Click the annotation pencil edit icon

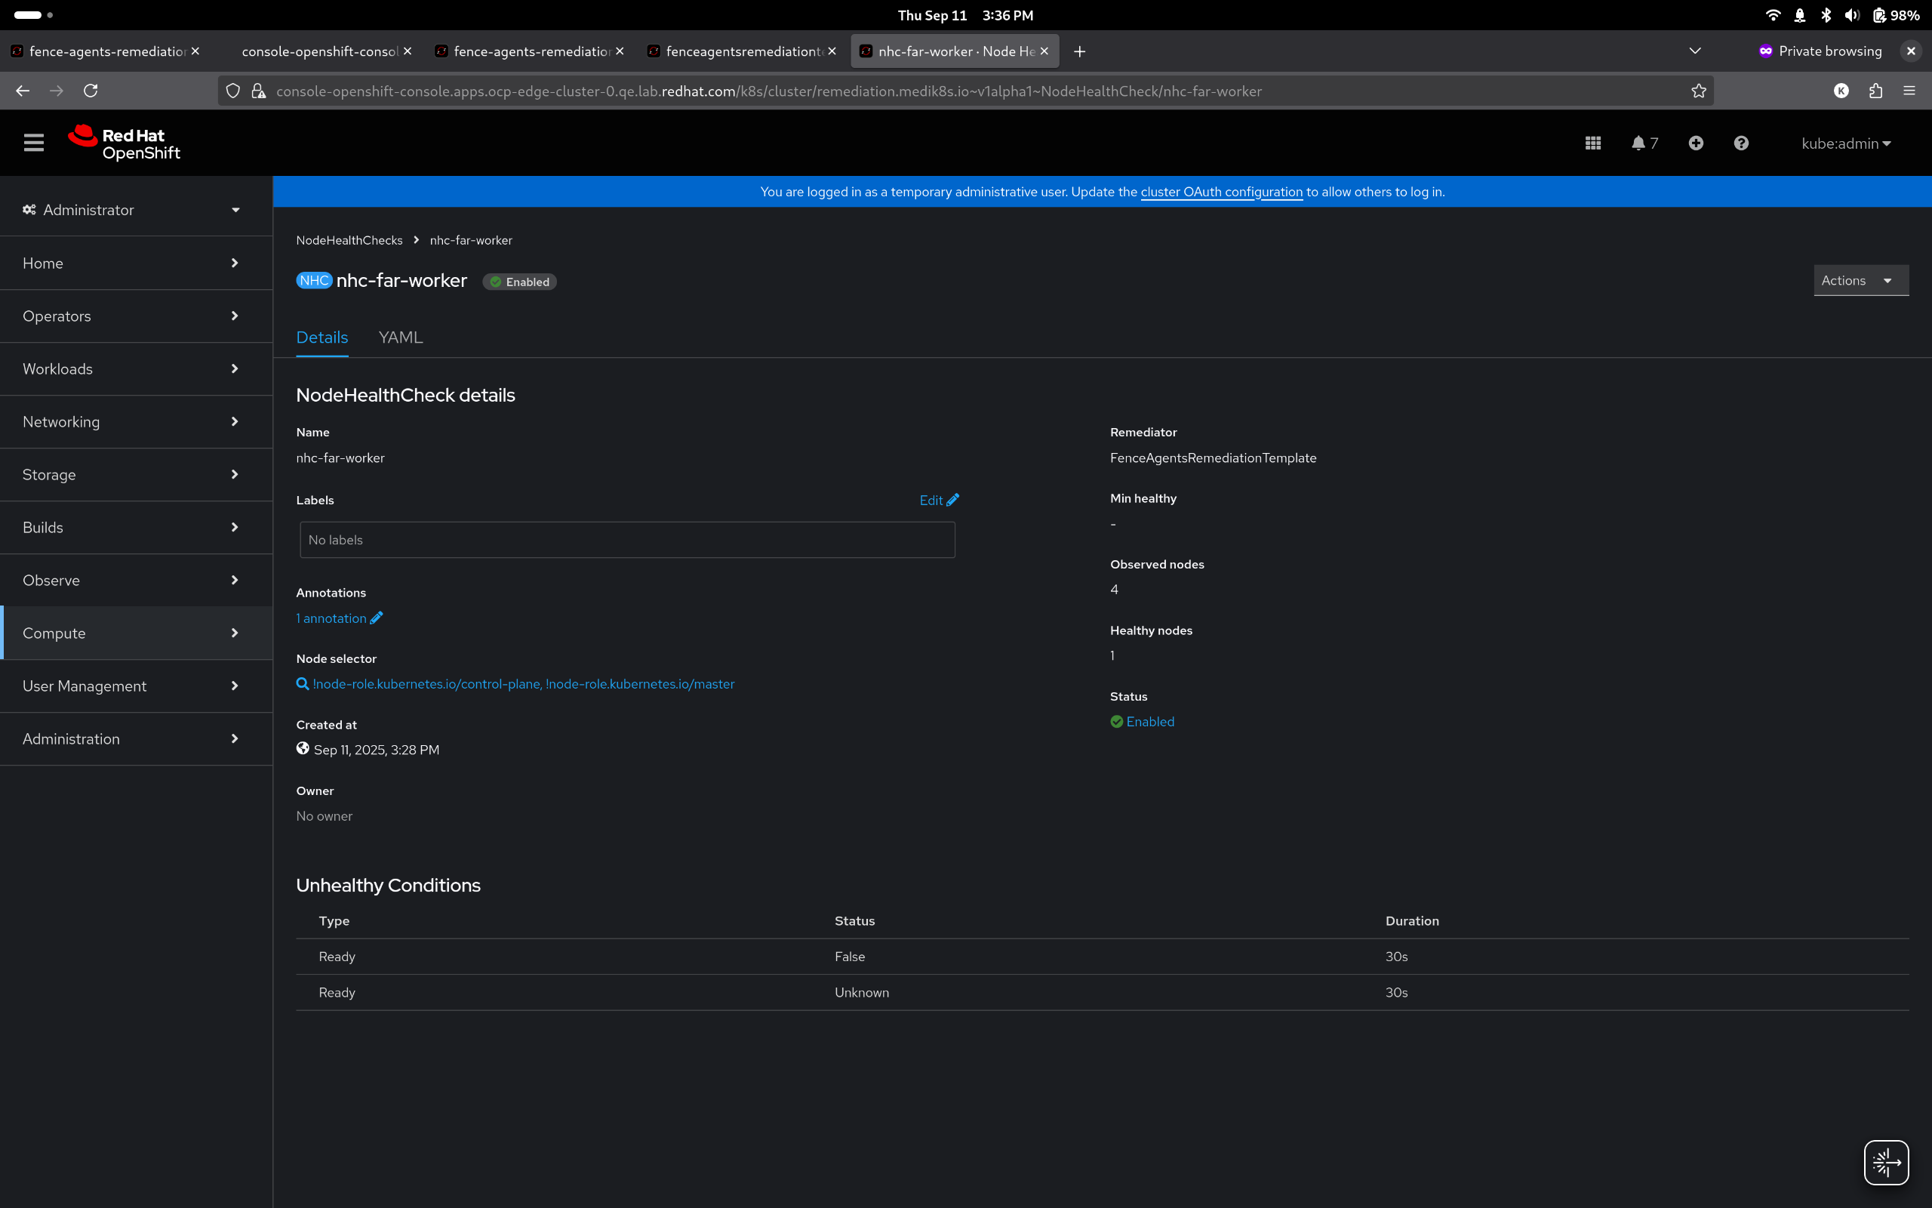(x=377, y=618)
